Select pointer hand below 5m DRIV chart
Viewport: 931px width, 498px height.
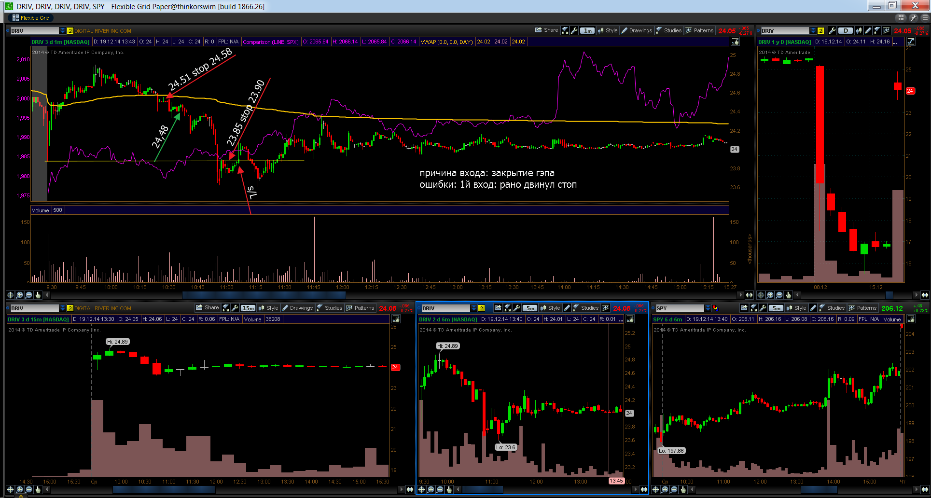449,489
